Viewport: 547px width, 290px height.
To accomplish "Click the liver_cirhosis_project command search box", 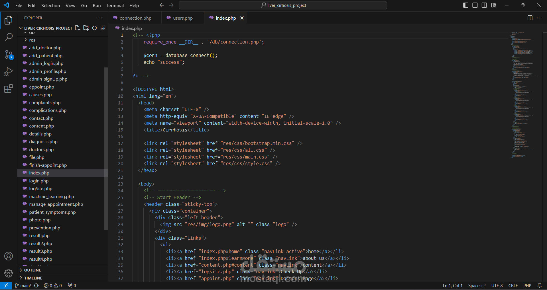I will coord(283,5).
